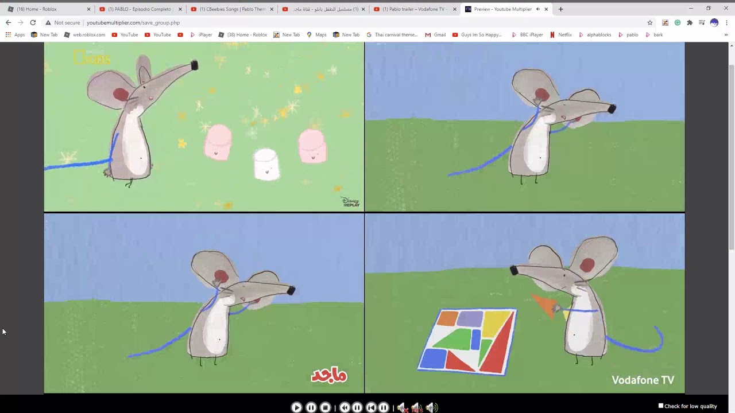Stop all videos with the stop button
735x413 pixels.
click(326, 407)
